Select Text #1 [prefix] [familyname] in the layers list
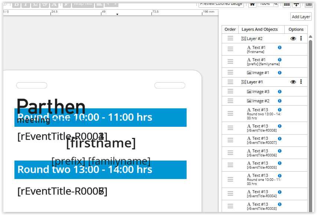 pos(263,62)
